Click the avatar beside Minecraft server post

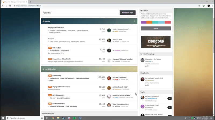109,40
